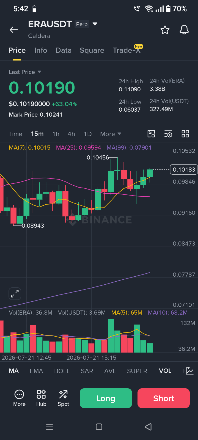Viewport: 198px width, 440px height.
Task: Select the 1D chart interval
Action: 87,134
